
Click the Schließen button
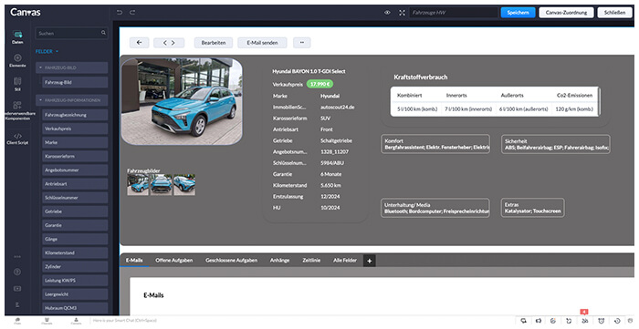614,13
